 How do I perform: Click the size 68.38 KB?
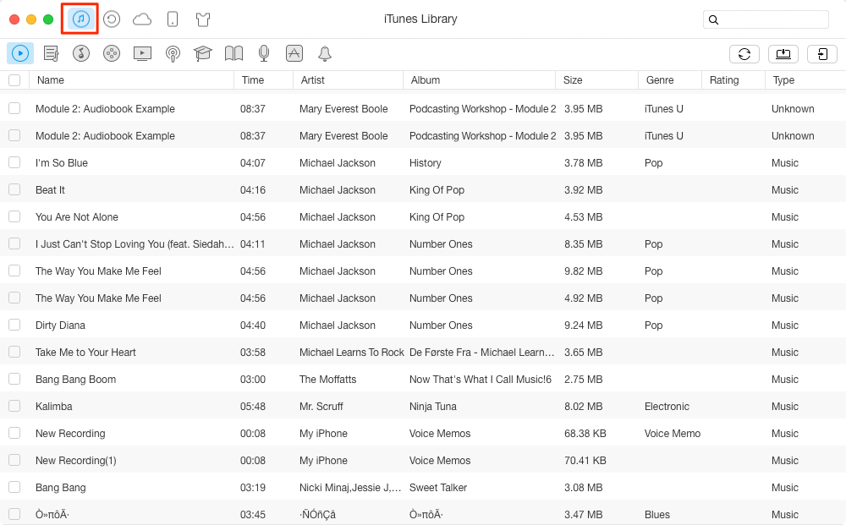(x=585, y=434)
